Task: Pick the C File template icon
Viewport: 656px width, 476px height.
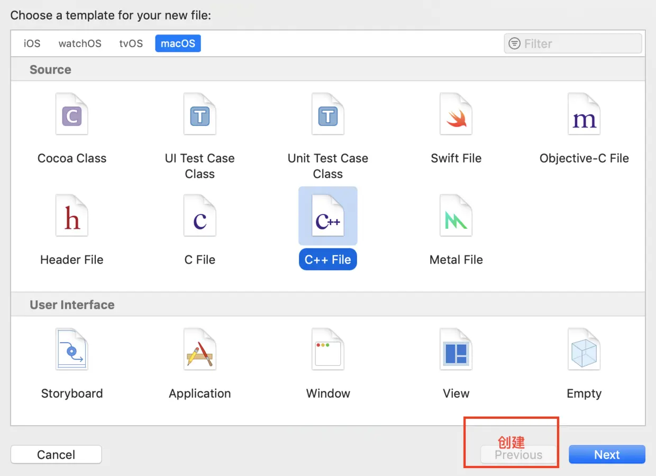Action: point(200,216)
